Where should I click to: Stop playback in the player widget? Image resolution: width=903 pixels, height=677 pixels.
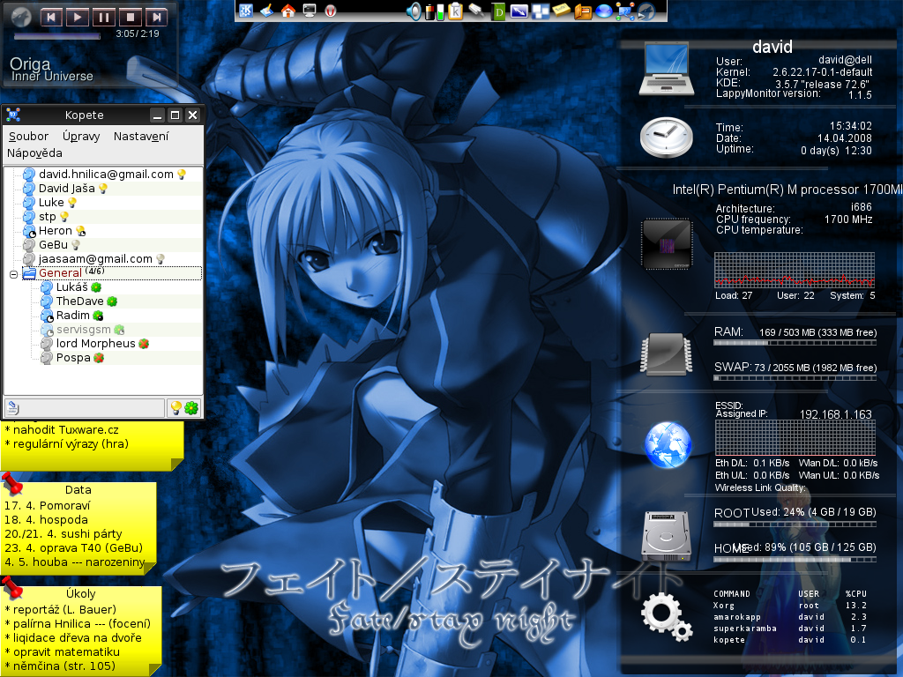pos(131,17)
